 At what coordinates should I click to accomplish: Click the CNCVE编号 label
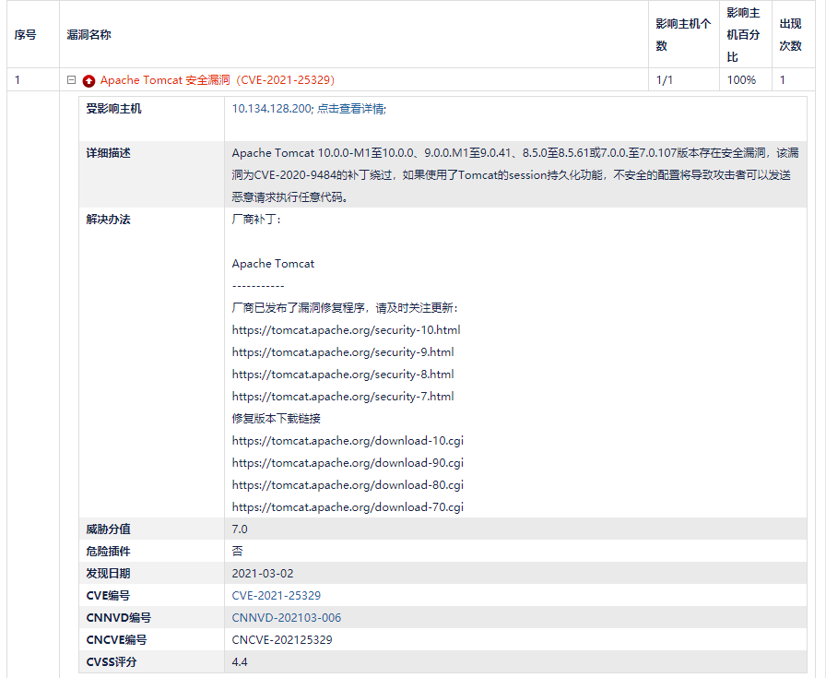coord(116,640)
